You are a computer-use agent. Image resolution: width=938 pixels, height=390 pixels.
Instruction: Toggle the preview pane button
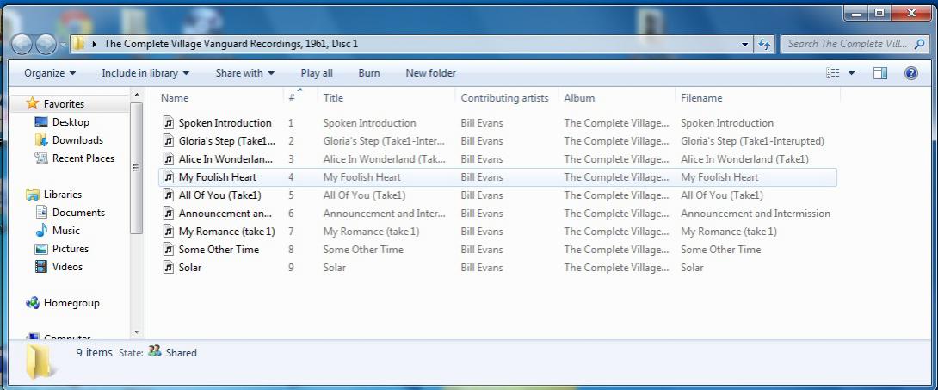click(879, 73)
